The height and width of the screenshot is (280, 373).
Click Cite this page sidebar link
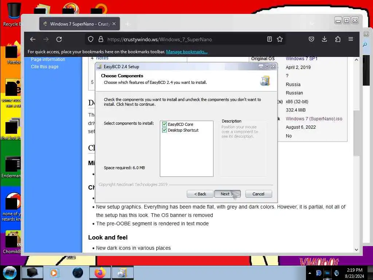pos(45,67)
